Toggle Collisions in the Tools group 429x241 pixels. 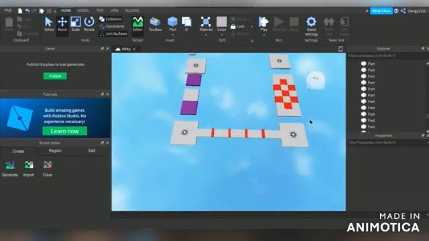tap(111, 19)
